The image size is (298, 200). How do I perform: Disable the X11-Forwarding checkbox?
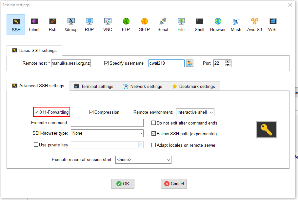tap(37, 112)
